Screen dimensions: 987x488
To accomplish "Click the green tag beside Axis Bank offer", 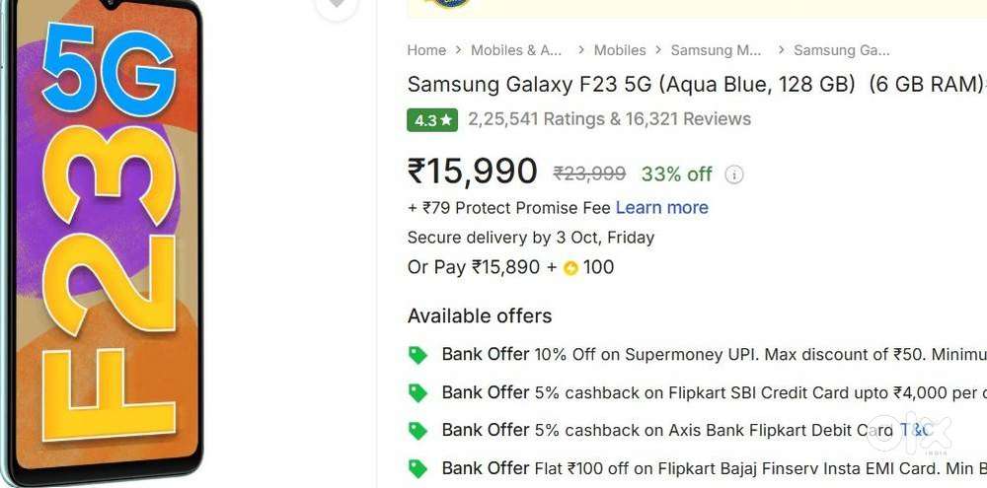I will tap(418, 431).
